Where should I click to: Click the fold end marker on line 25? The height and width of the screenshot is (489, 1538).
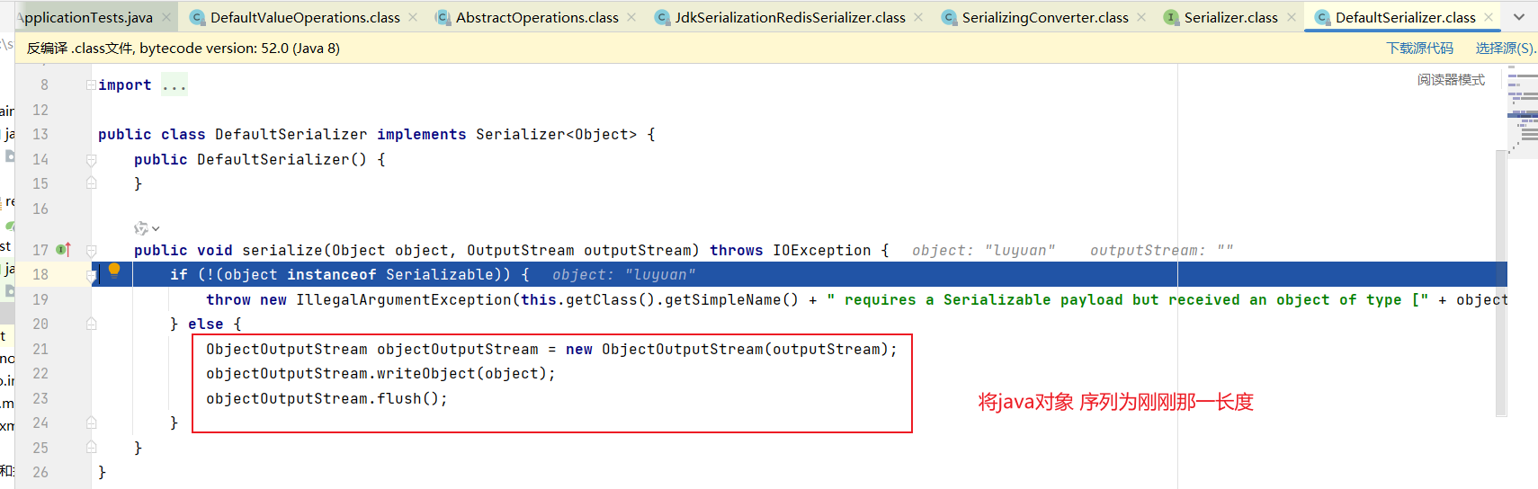click(91, 447)
